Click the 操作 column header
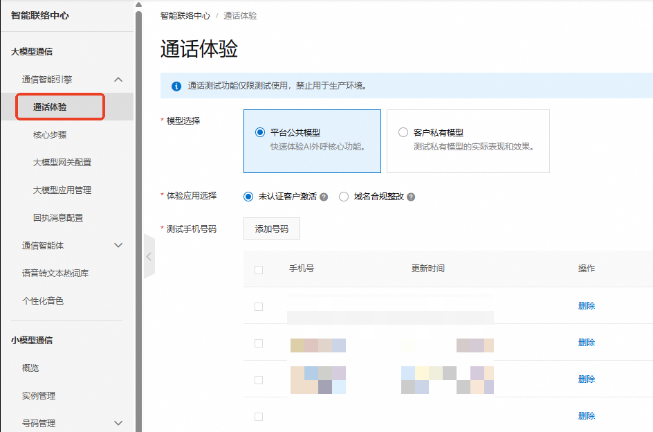The height and width of the screenshot is (432, 653). coord(587,269)
